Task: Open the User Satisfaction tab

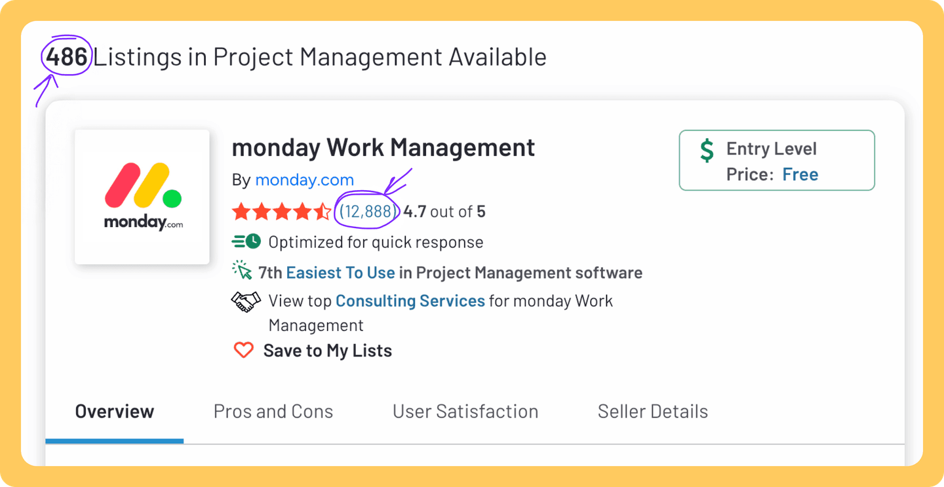Action: tap(465, 412)
